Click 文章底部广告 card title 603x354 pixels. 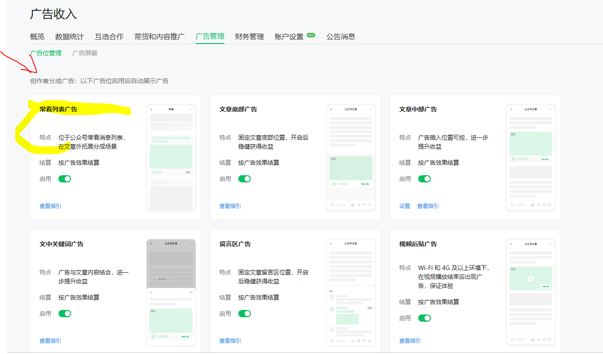point(238,109)
